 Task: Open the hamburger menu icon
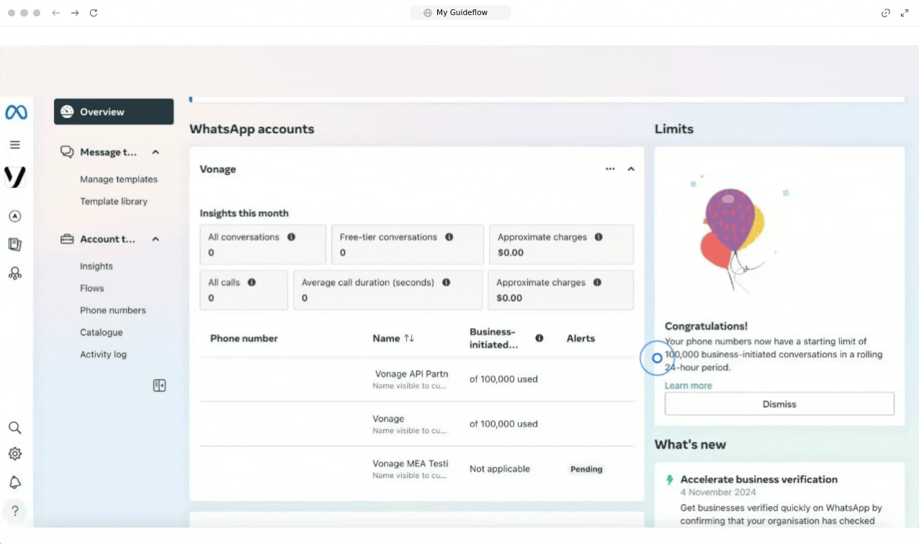point(14,145)
